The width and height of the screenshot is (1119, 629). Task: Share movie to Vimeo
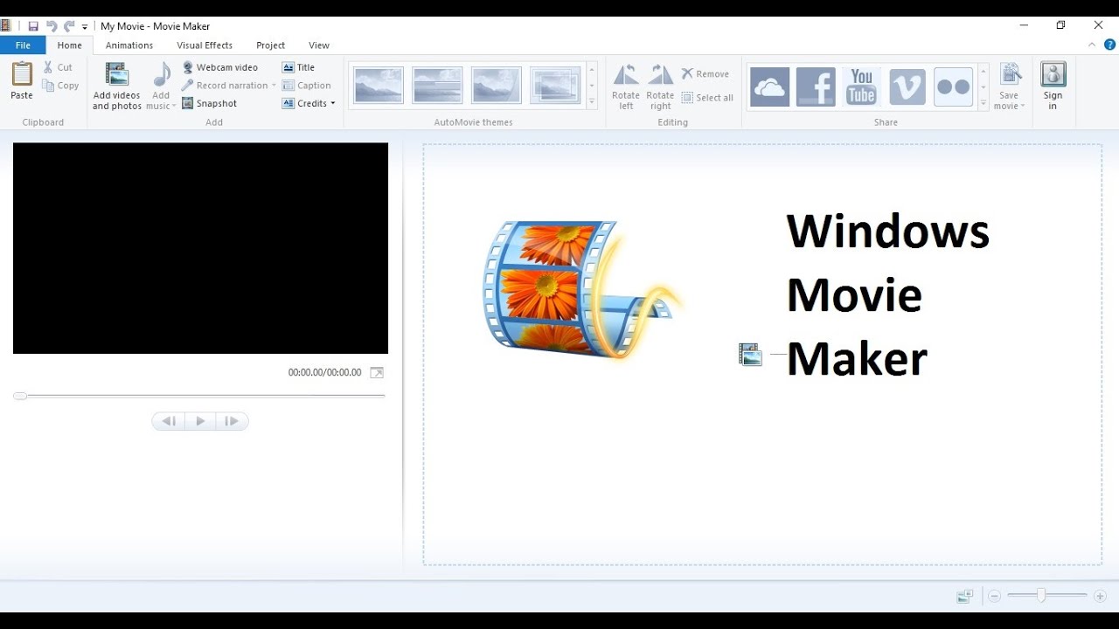pyautogui.click(x=907, y=86)
